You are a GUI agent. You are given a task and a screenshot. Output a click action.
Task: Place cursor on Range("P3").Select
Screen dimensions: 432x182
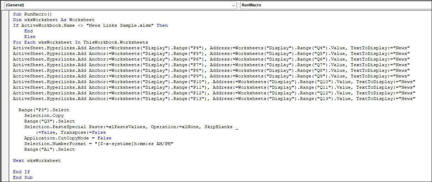44,110
